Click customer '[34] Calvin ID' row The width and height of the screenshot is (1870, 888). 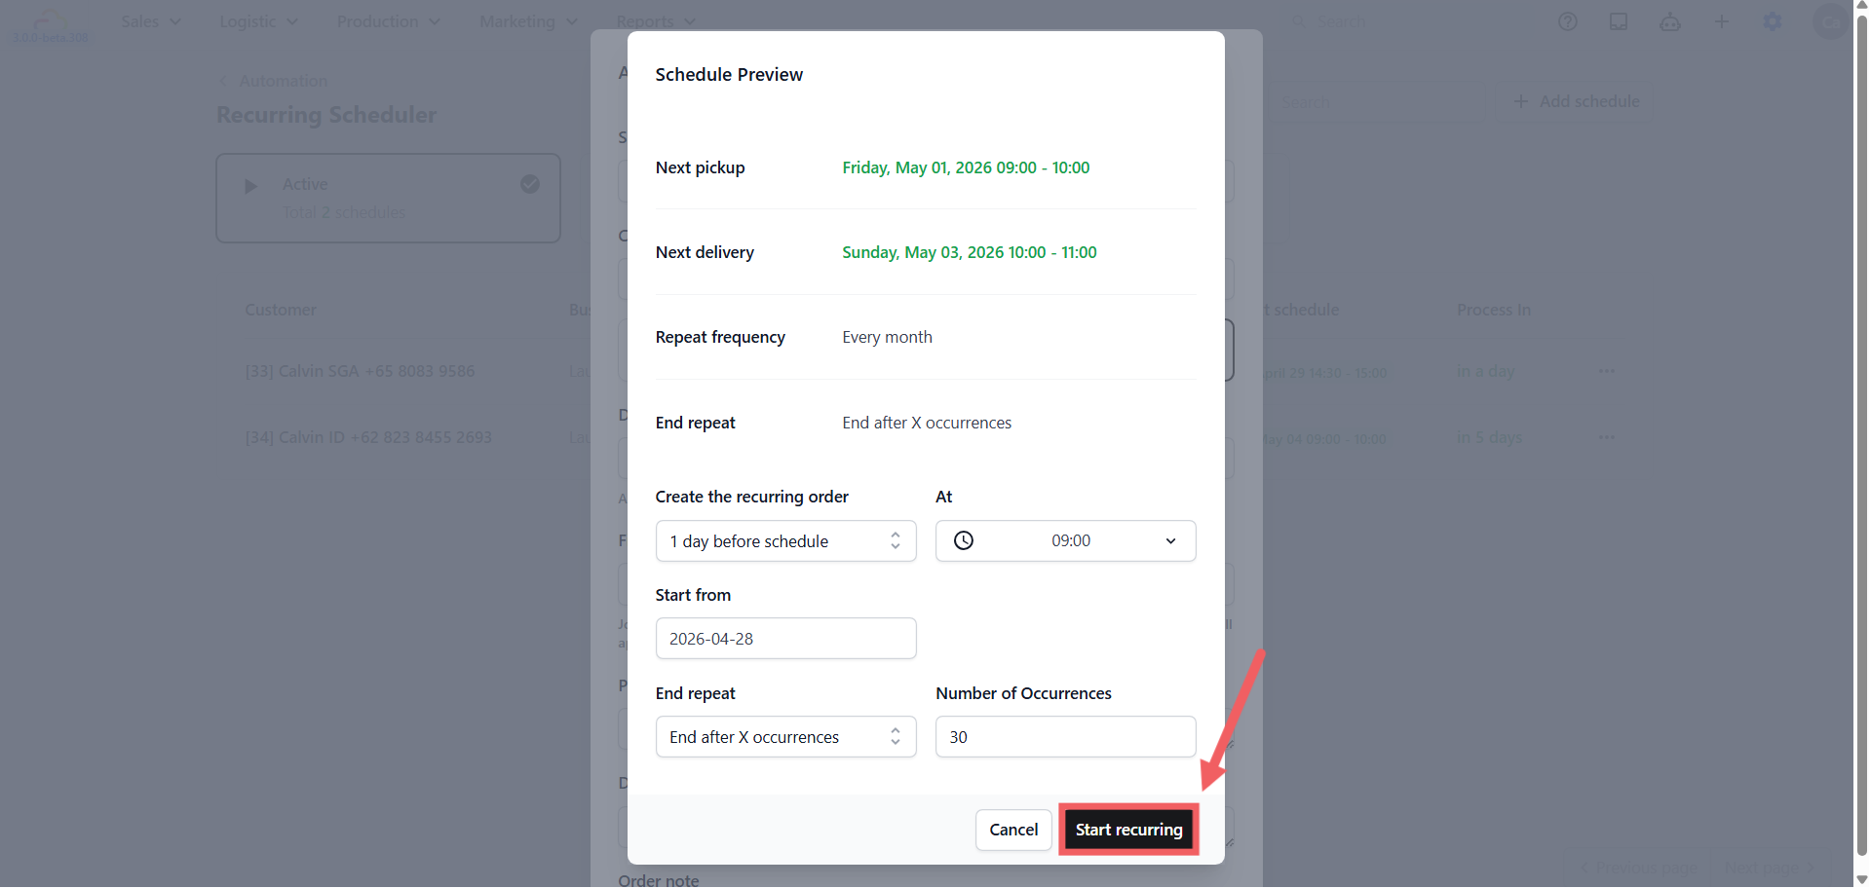tap(368, 437)
